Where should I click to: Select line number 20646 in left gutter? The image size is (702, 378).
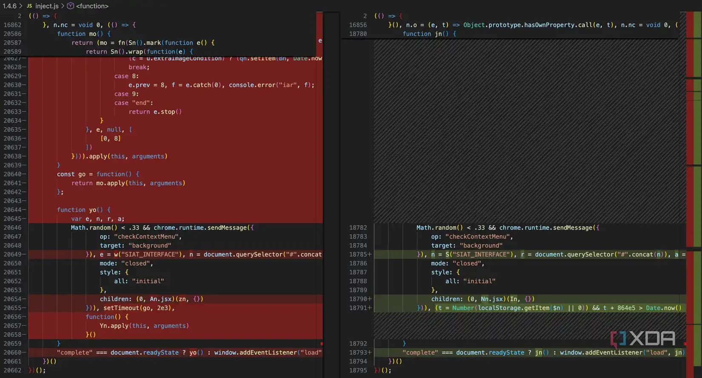point(12,228)
